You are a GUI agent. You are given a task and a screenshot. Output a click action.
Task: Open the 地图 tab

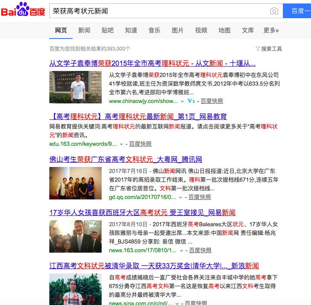point(224,30)
